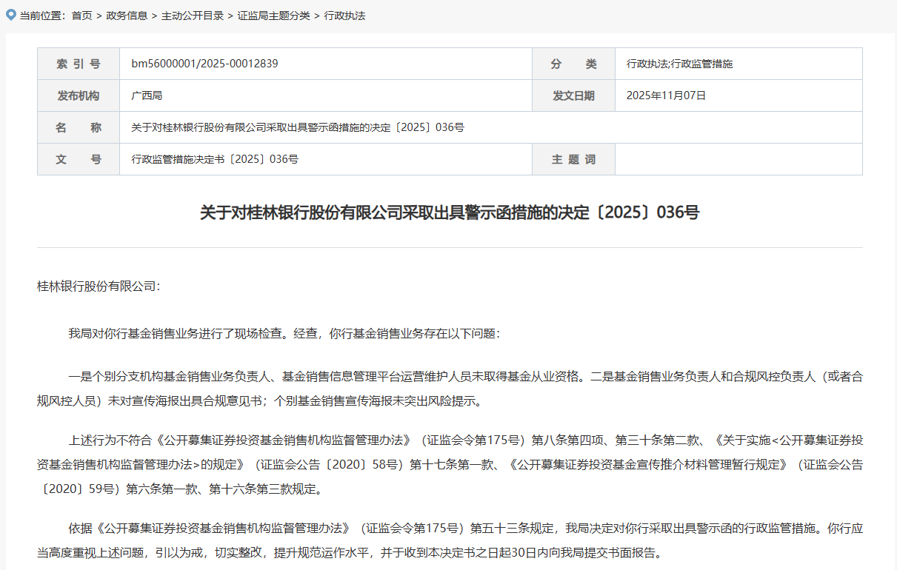Select the 行政执法 breadcrumb item
Screen dimensions: 897x570
[344, 16]
